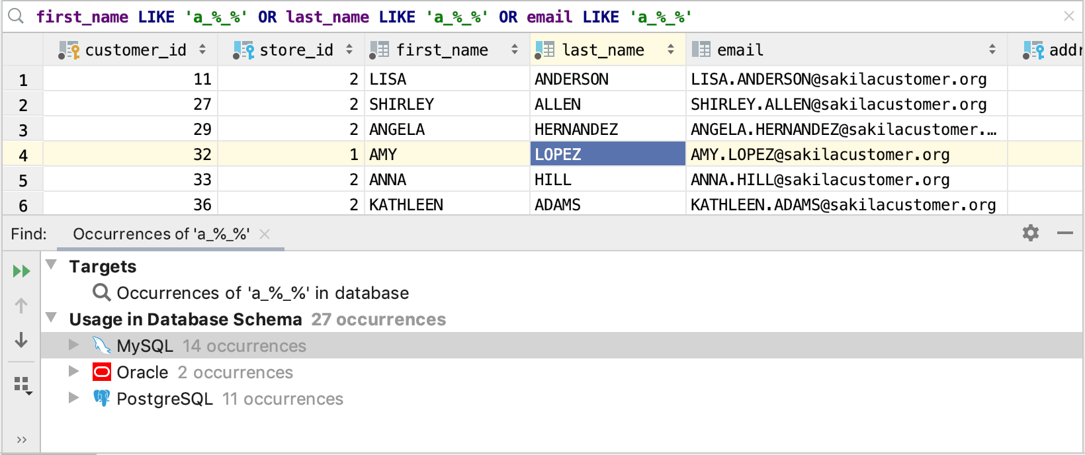Select the ANDERSON cell
Viewport: 1085px width, 455px height.
(608, 79)
